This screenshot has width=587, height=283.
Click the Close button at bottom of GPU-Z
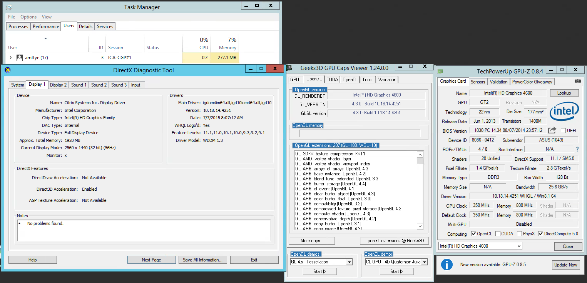tap(568, 246)
